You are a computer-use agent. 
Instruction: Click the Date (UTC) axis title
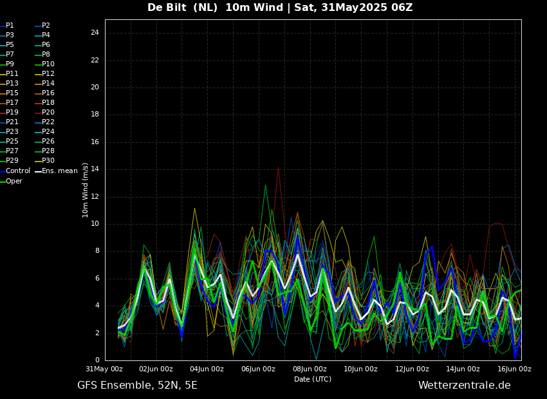(313, 380)
